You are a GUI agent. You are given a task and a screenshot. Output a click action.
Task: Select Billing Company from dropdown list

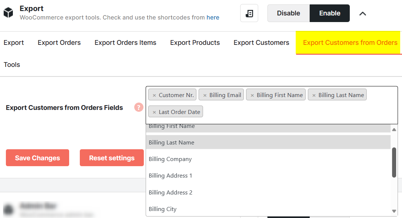170,159
